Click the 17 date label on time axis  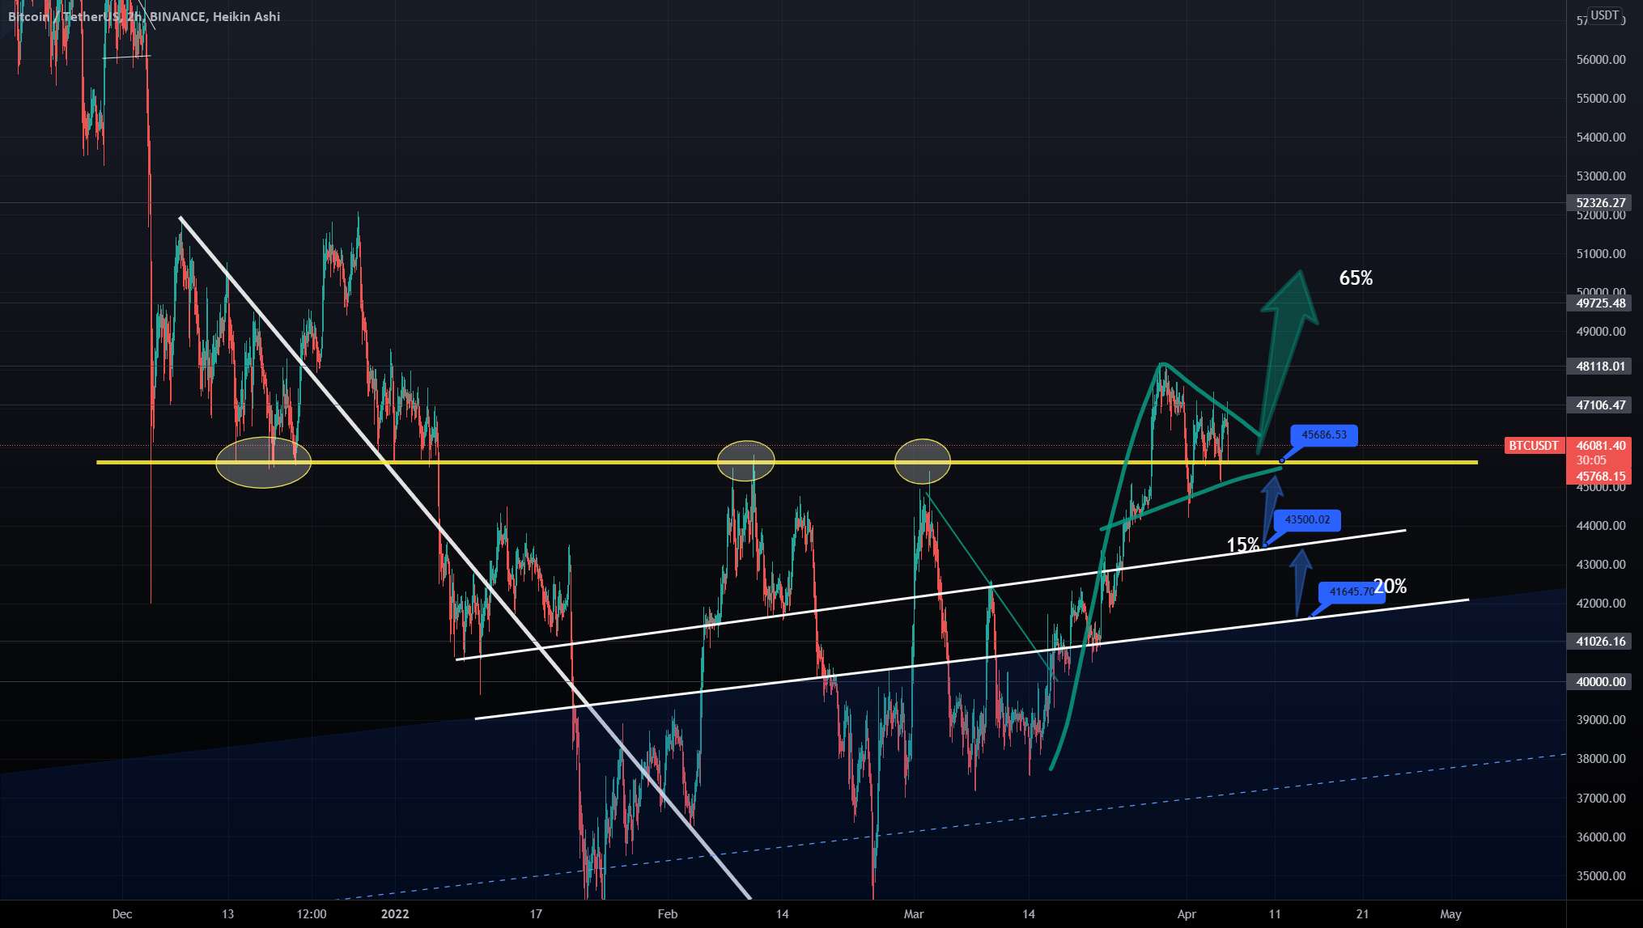(536, 914)
